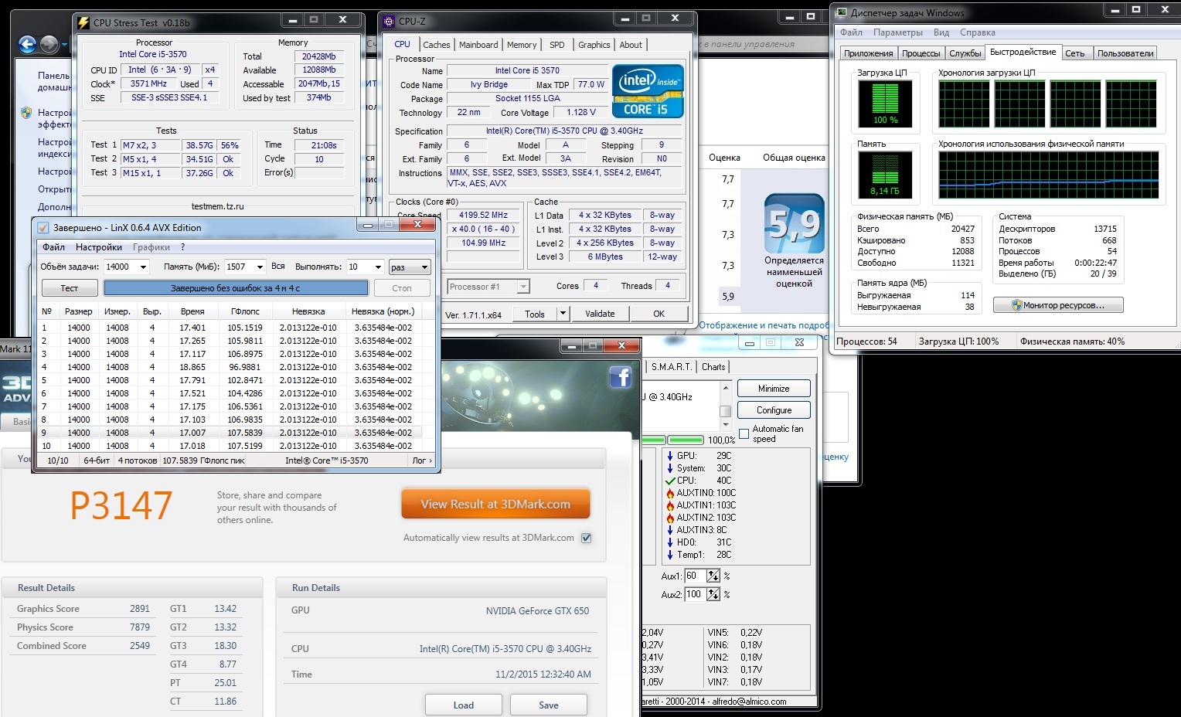Image resolution: width=1181 pixels, height=717 pixels.
Task: Click the Aux1 fan speed spinner
Action: [713, 576]
